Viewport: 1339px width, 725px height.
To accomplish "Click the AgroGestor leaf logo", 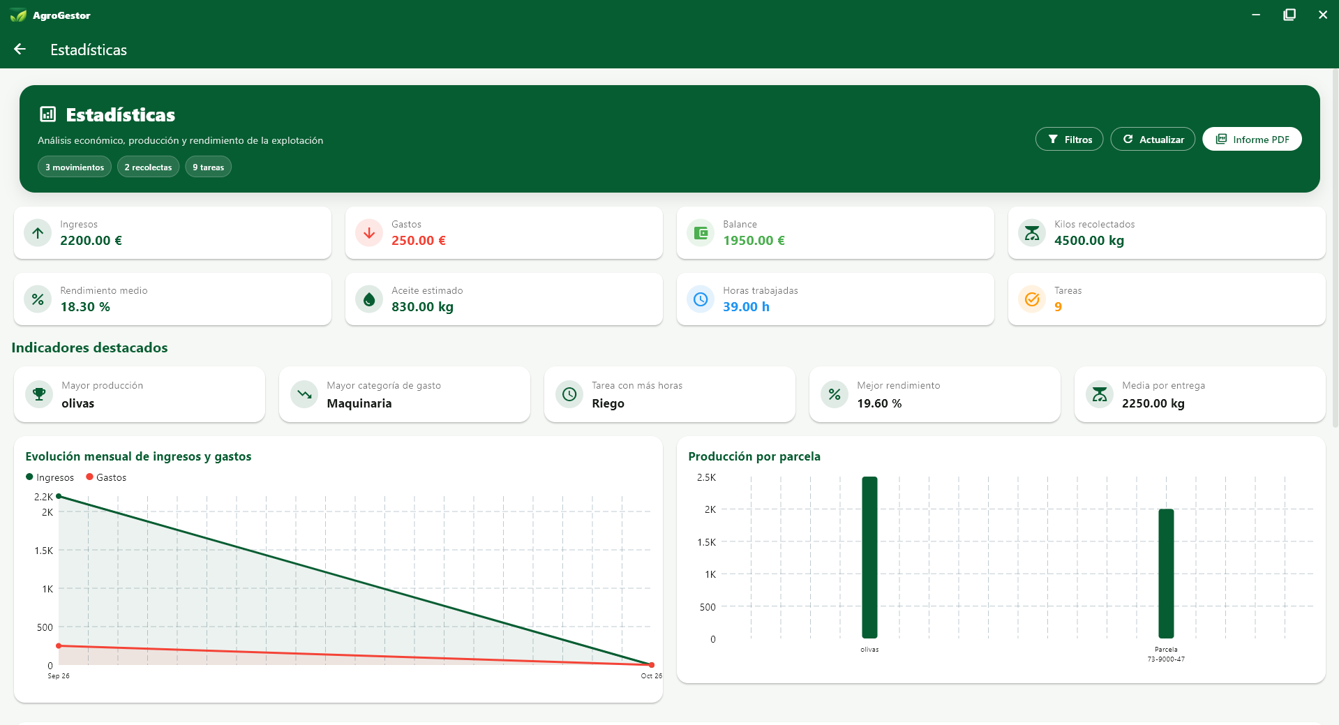I will pyautogui.click(x=18, y=15).
